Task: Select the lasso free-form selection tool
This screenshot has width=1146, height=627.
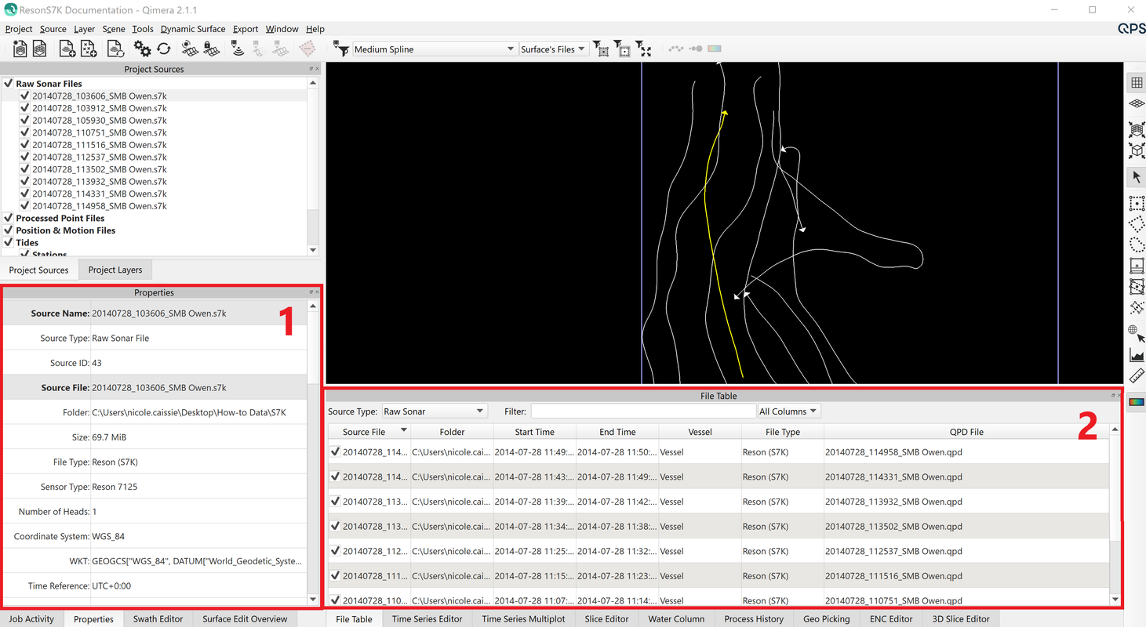Action: [1136, 245]
